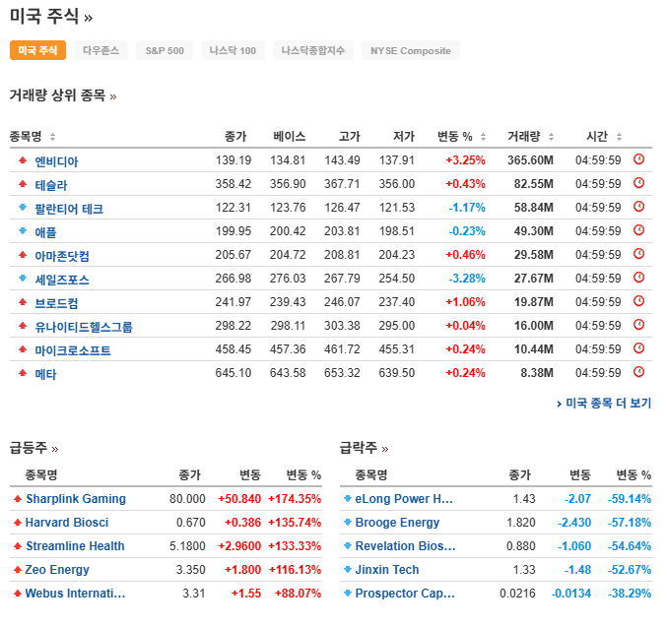The width and height of the screenshot is (667, 627).
Task: Click the clock icon in 마이크로소프트 row
Action: click(638, 348)
